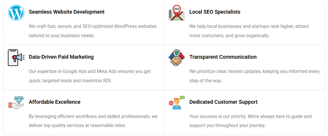Select the Local SEO Specialists title
Viewport: 328px width, 136px height.
(215, 12)
